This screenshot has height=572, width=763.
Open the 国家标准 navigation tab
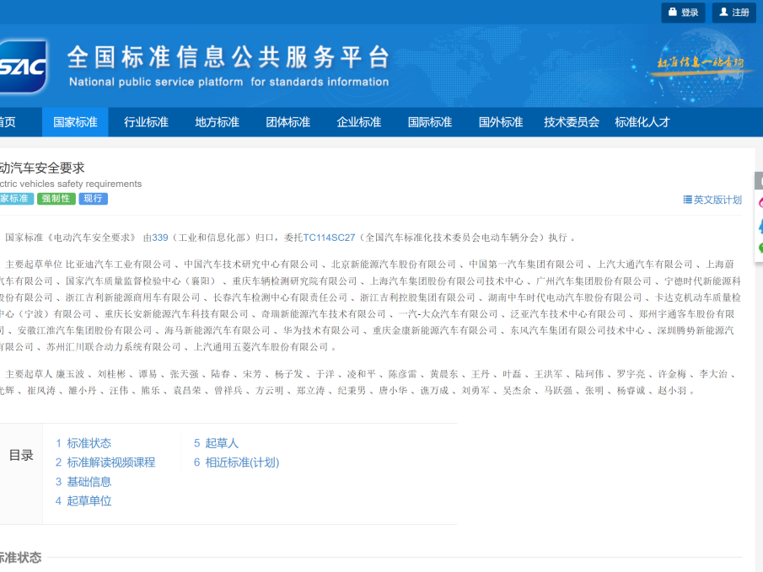(x=75, y=122)
